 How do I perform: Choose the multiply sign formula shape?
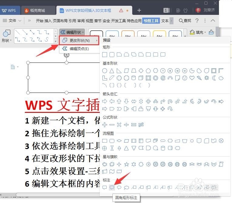tap(119, 125)
